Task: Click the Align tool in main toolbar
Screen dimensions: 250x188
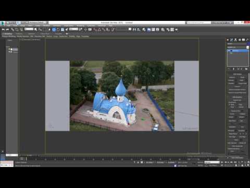Action: [x=139, y=30]
